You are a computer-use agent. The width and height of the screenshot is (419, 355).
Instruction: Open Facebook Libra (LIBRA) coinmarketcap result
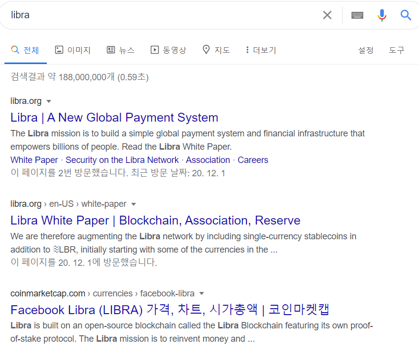click(x=170, y=310)
